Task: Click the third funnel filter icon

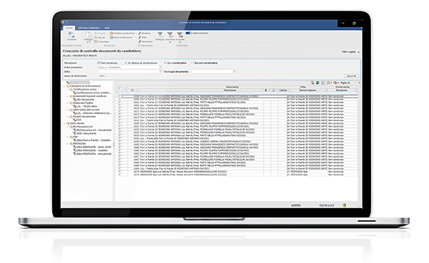Action: tap(179, 35)
